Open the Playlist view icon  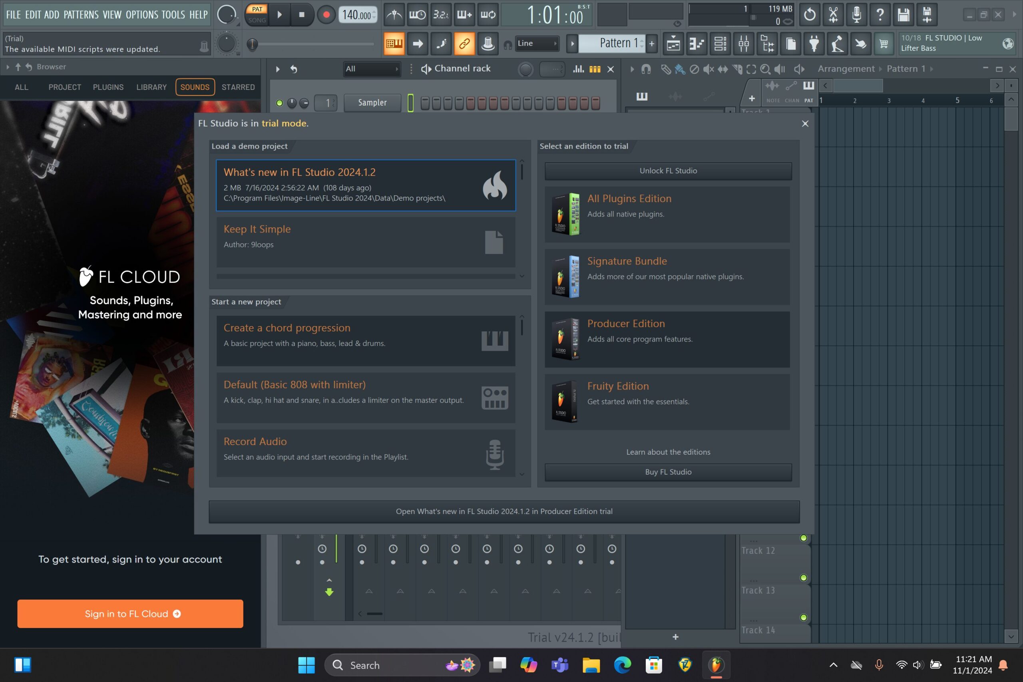pos(673,44)
